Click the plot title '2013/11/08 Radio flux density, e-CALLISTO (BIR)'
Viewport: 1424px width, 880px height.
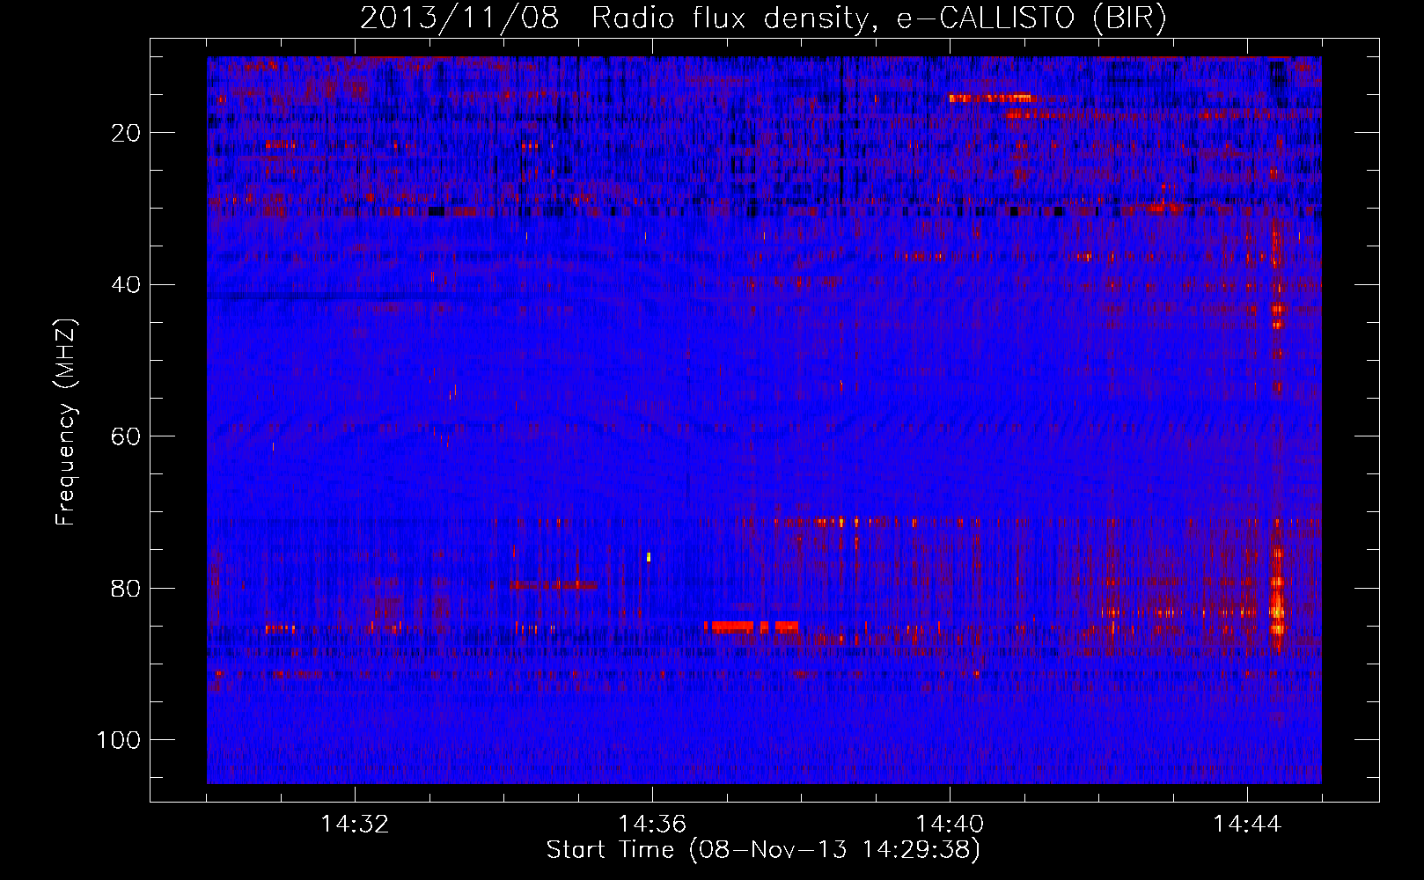[x=763, y=18]
